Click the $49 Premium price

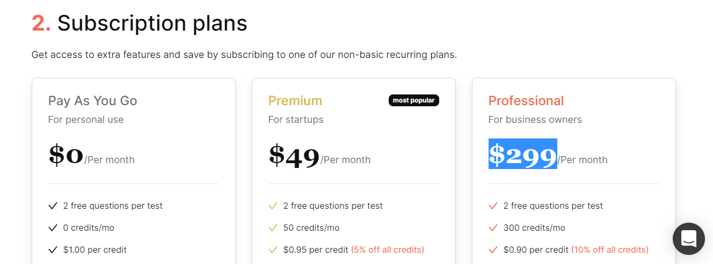click(x=294, y=155)
